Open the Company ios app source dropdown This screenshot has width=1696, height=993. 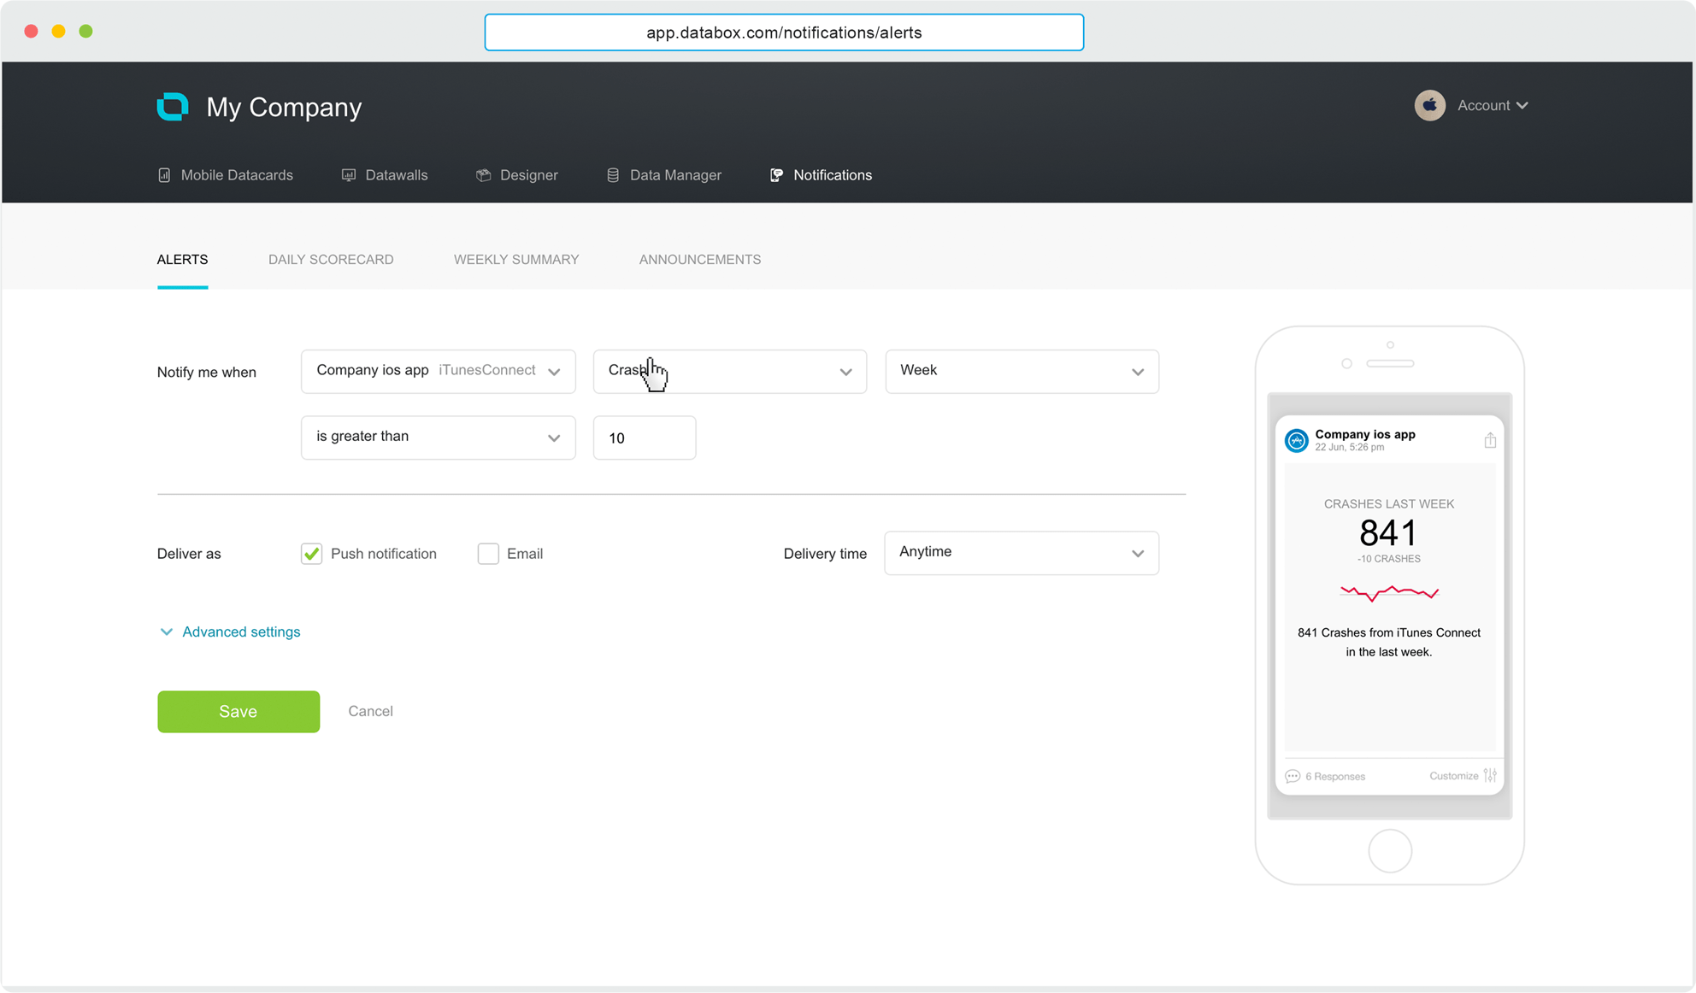pyautogui.click(x=438, y=371)
